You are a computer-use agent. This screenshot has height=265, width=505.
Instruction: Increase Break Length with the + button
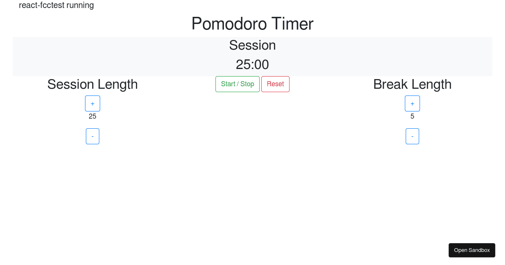coord(412,103)
